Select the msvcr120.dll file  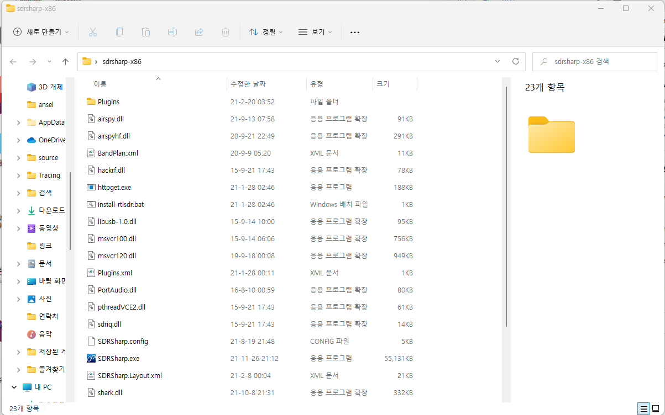(x=117, y=256)
